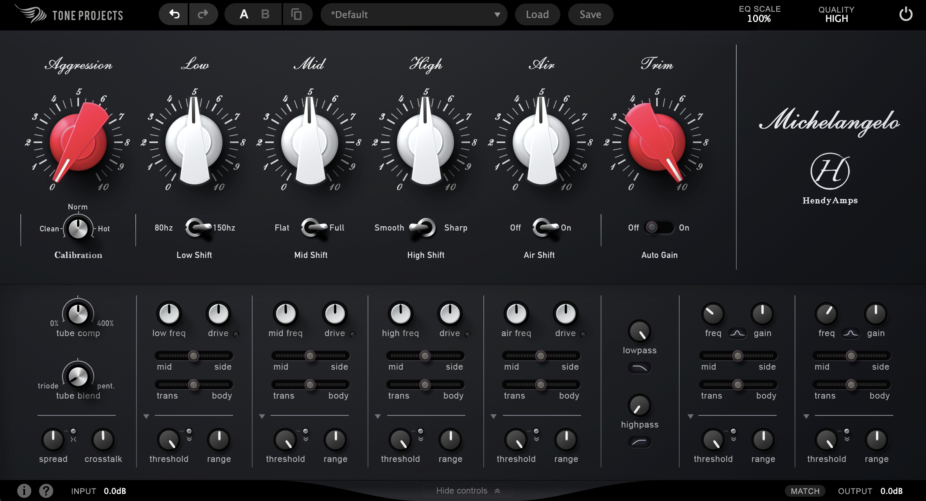The height and width of the screenshot is (501, 926).
Task: Click low band mid/side slider handle
Action: click(194, 356)
